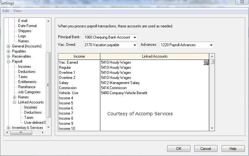Viewport: 249px width, 156px height.
Task: Click the 5414 Commisson cell
Action: pyautogui.click(x=154, y=88)
